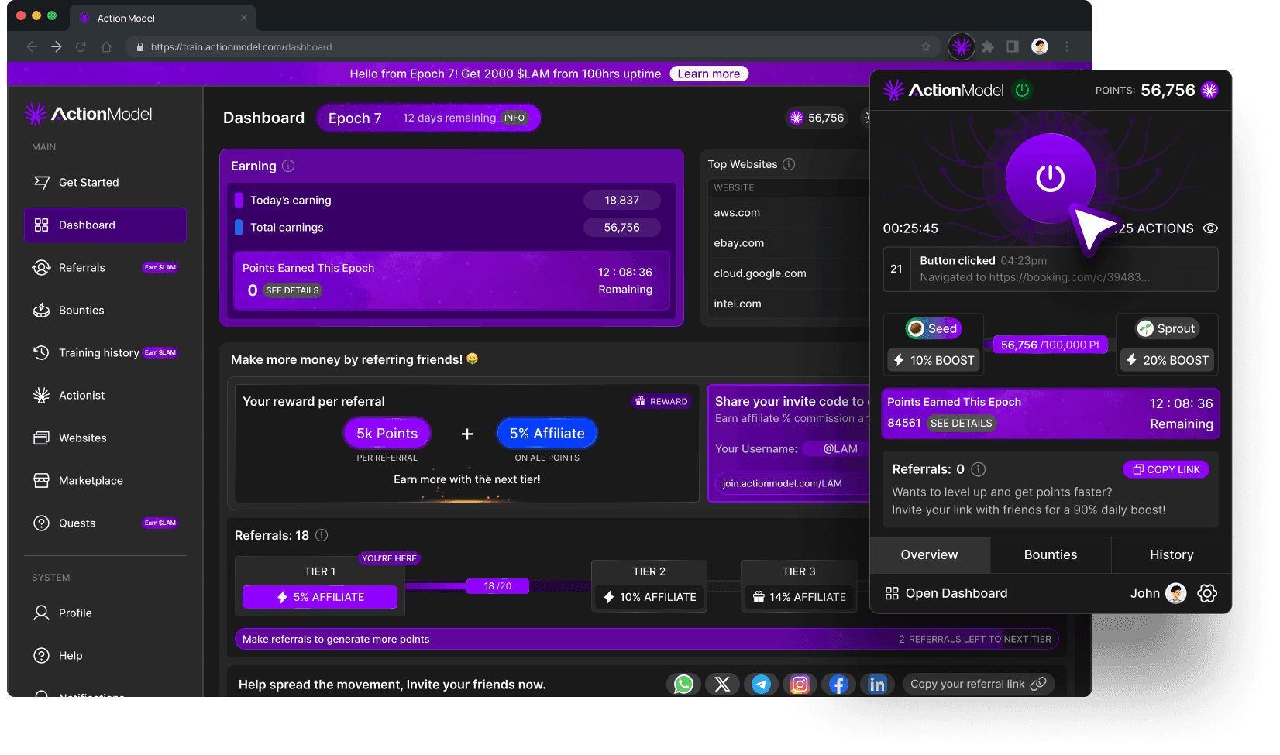The height and width of the screenshot is (755, 1280).
Task: Click Copy your referral link
Action: click(x=979, y=684)
